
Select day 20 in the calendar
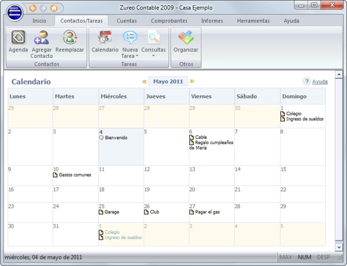(212, 194)
